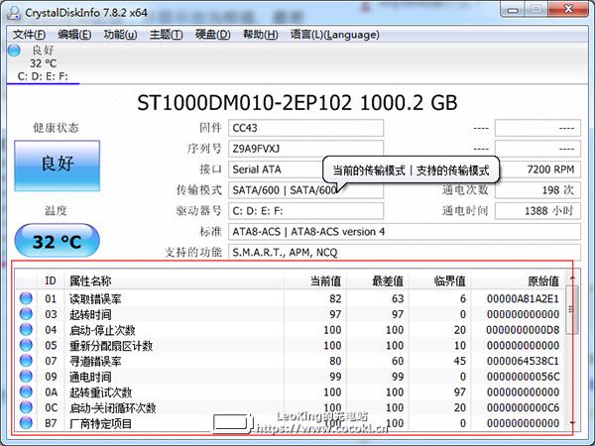Click the 7200 RPM rotation speed field
595x446 pixels.
(539, 169)
